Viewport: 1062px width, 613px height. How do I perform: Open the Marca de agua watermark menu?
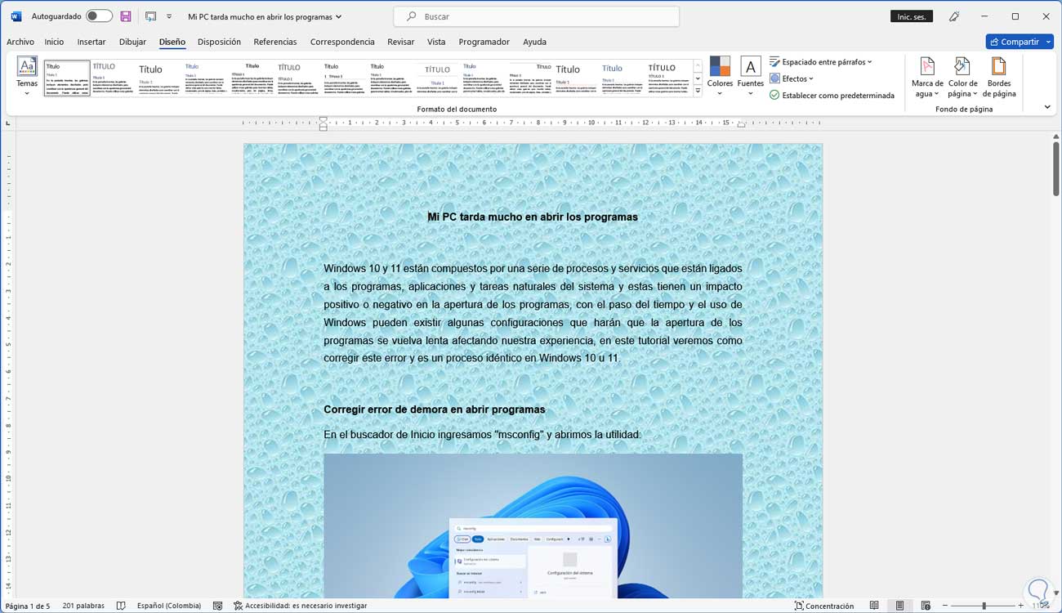[x=927, y=77]
